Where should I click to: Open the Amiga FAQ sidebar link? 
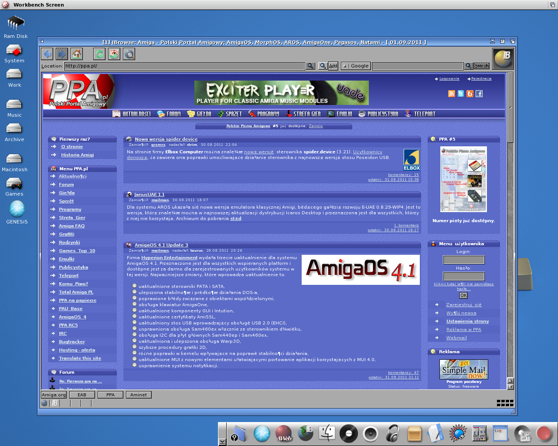coord(71,226)
